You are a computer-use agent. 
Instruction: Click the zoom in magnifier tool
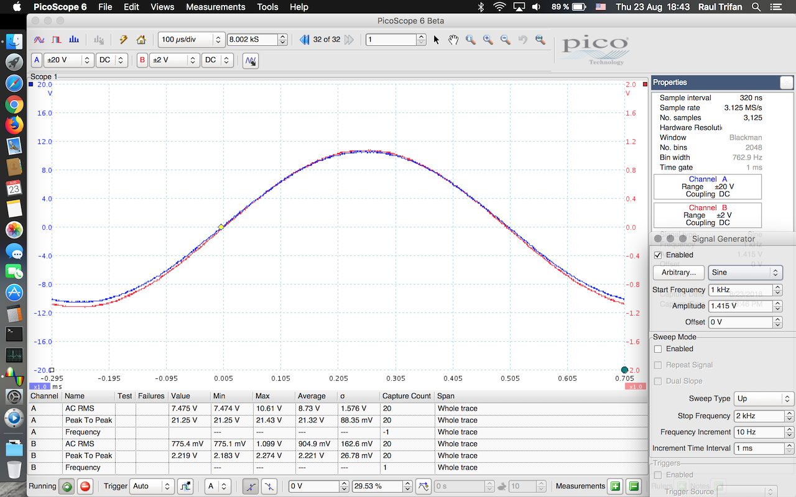click(488, 40)
